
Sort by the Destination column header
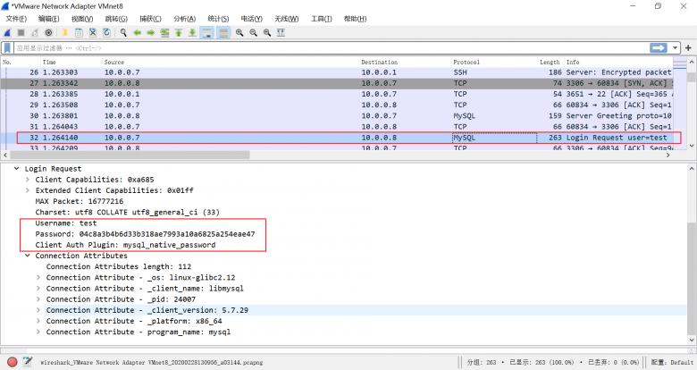(x=405, y=62)
